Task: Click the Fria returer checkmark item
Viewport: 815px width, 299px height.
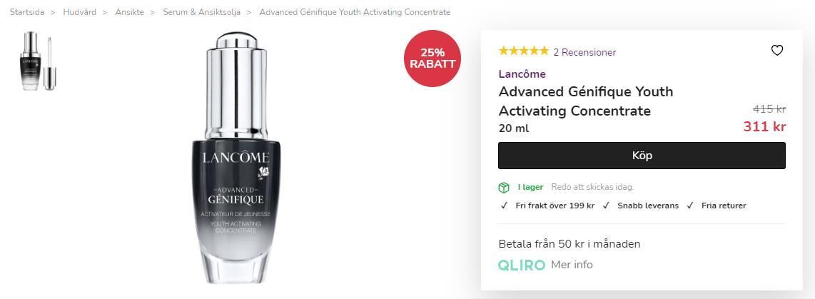Action: (x=717, y=206)
